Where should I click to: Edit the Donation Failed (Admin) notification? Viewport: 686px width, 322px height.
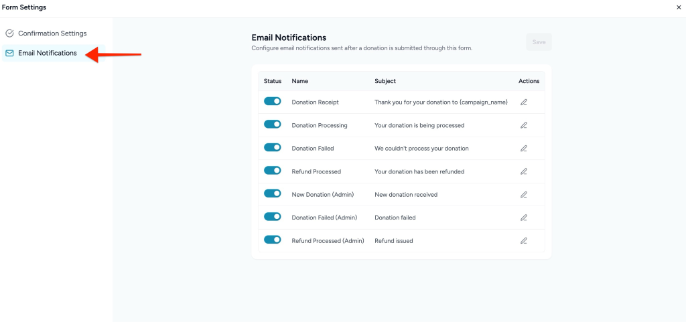click(x=524, y=218)
